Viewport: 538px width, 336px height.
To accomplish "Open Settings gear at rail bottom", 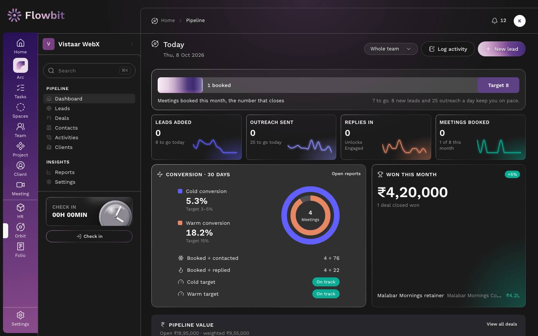I will 21,315.
